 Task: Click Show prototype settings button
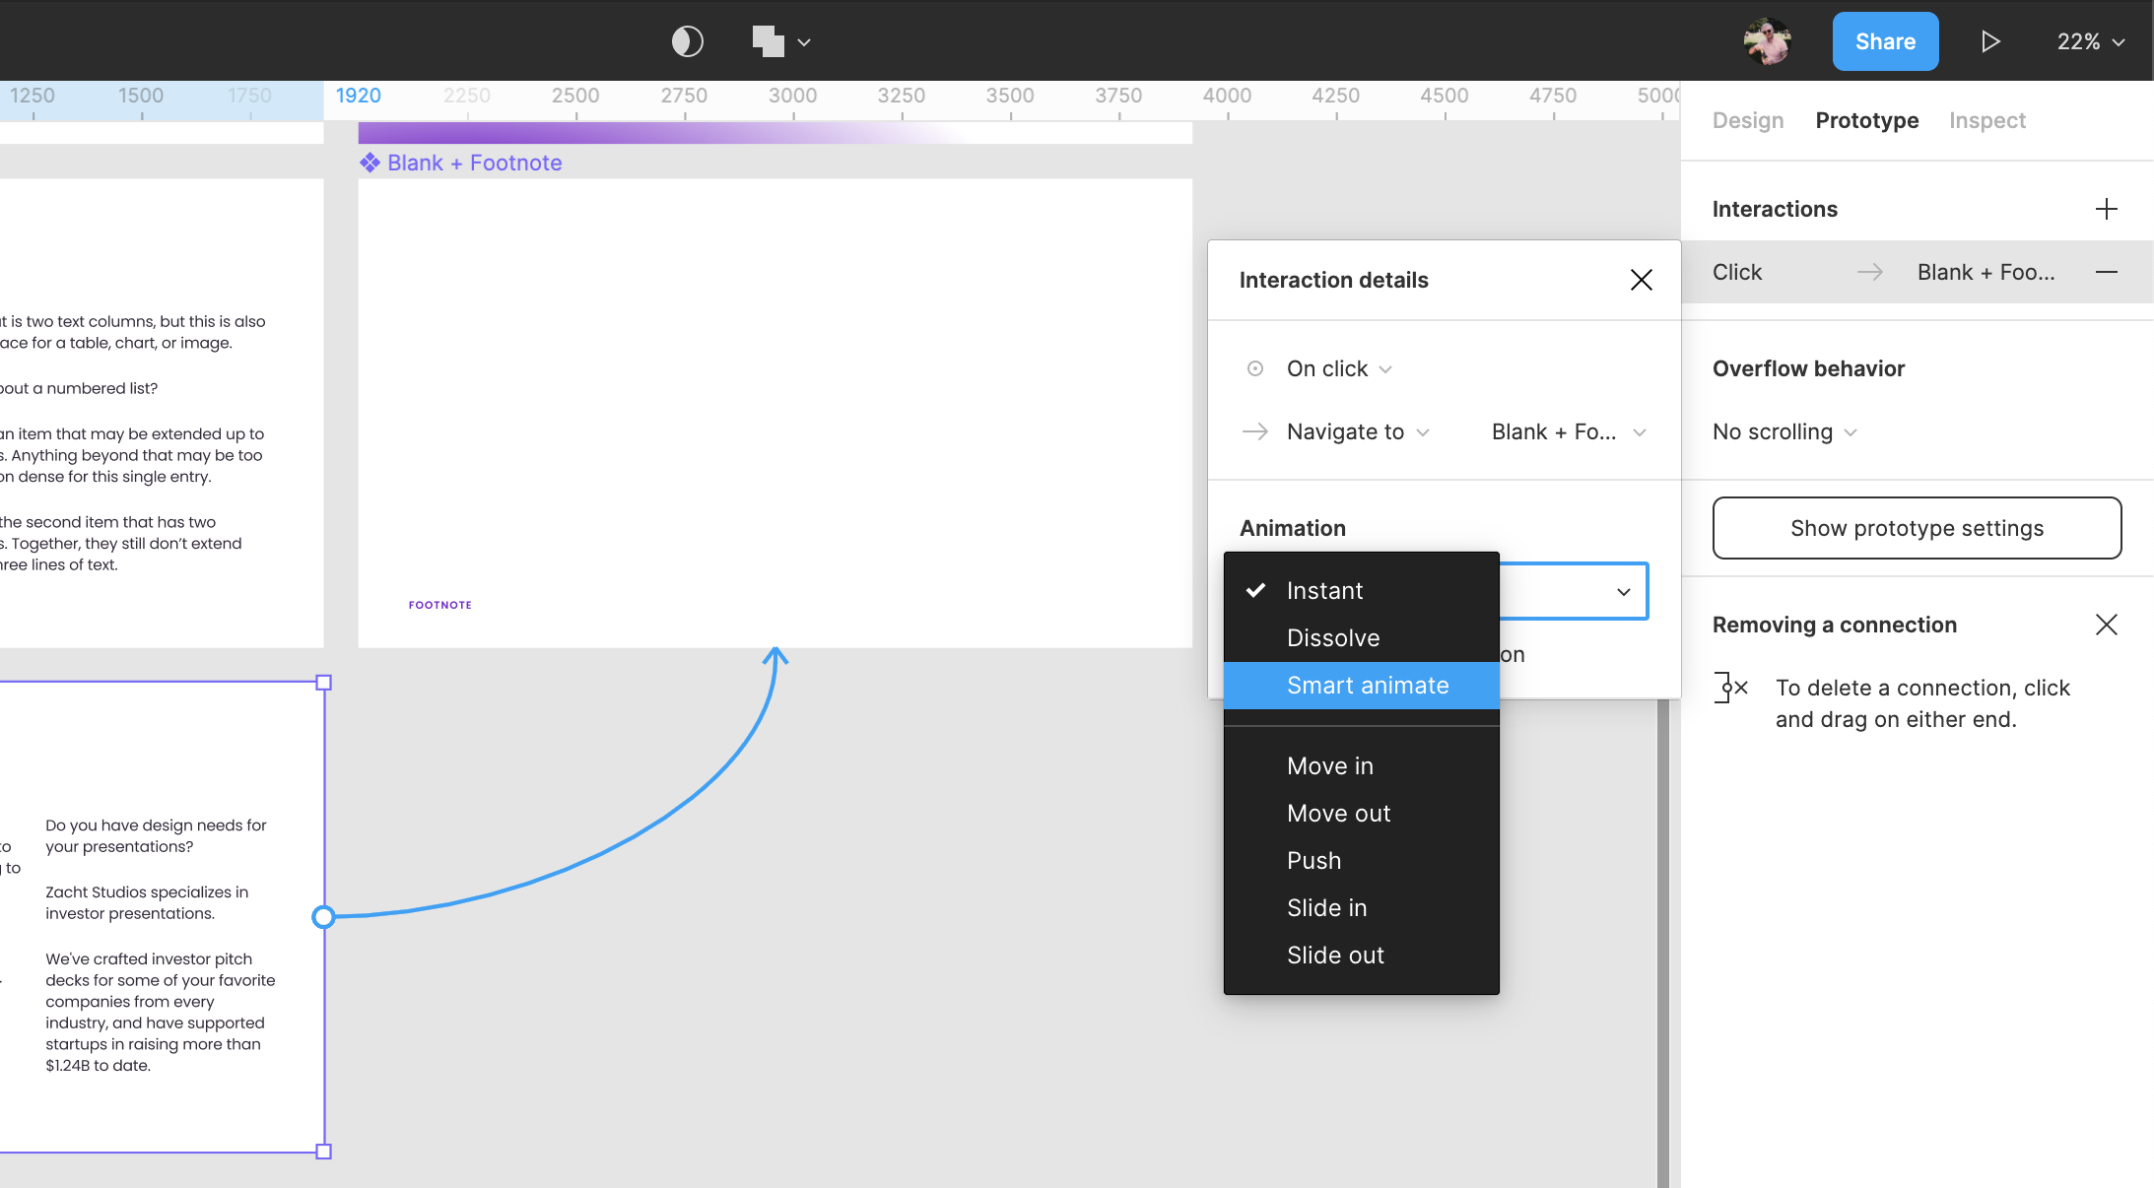(x=1917, y=527)
